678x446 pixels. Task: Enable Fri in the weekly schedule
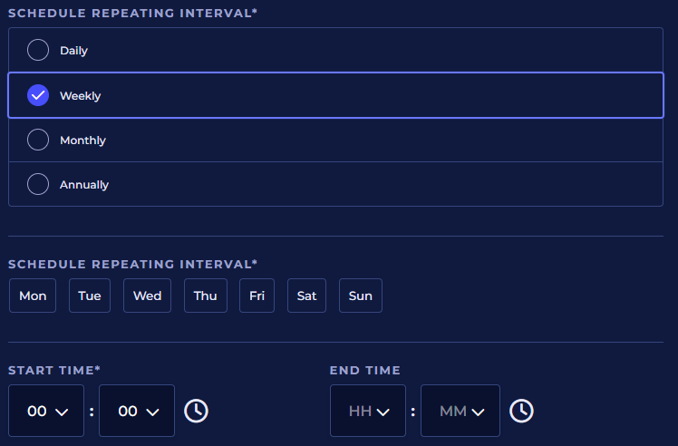(257, 296)
